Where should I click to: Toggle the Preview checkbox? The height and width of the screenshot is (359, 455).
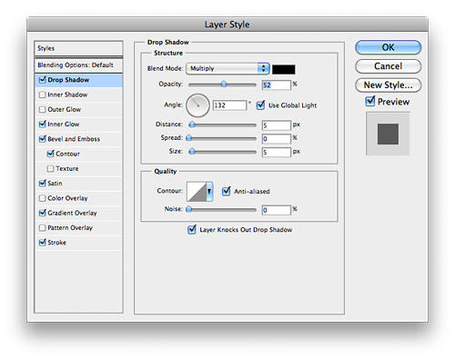tap(370, 101)
